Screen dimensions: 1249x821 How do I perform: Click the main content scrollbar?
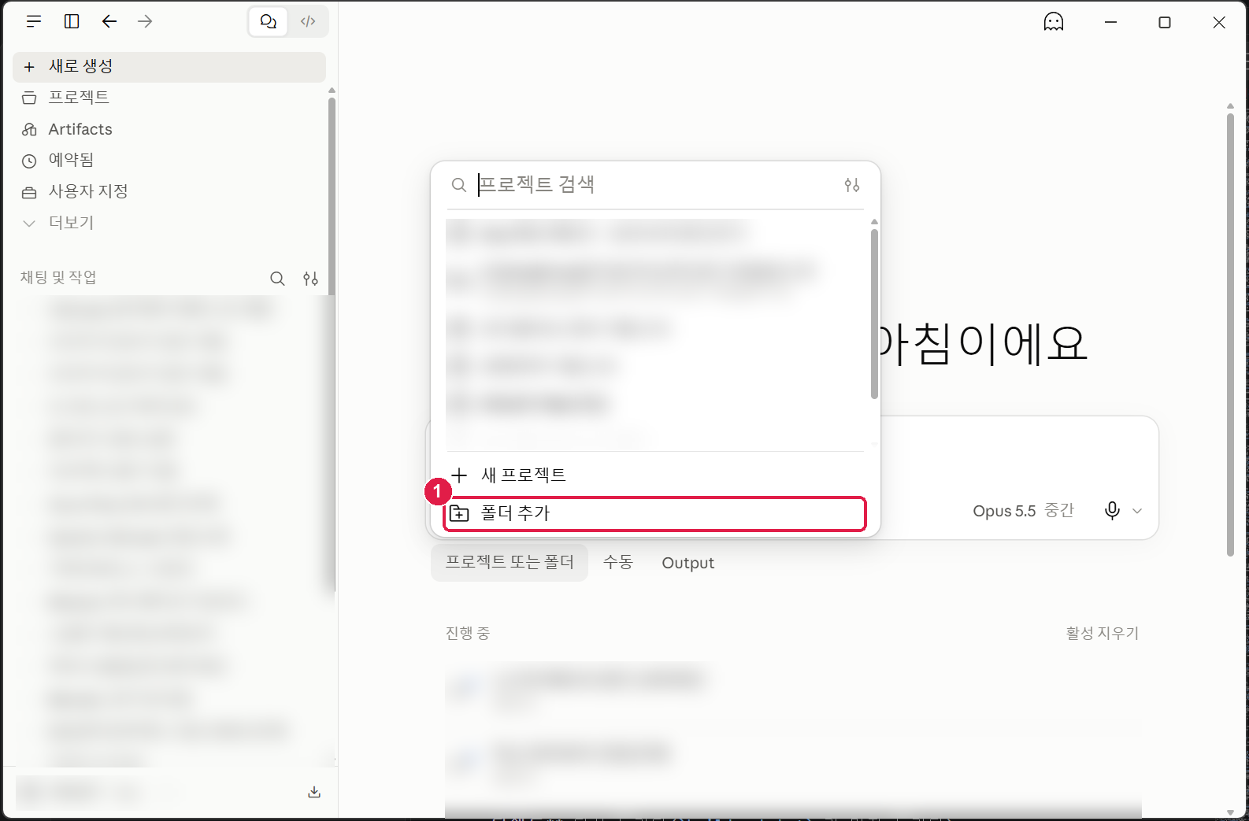[x=1230, y=335]
